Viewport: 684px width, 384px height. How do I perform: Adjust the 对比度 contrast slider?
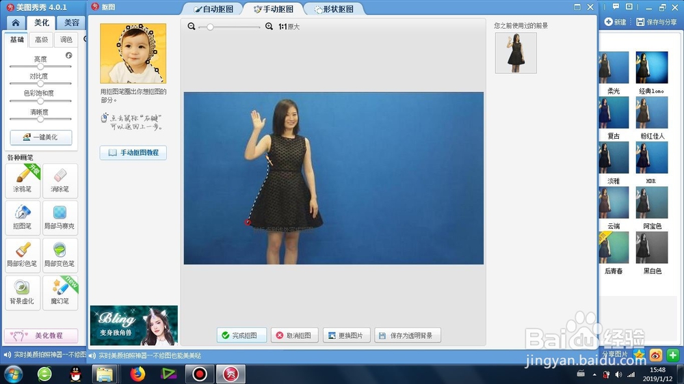(x=40, y=83)
